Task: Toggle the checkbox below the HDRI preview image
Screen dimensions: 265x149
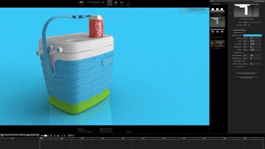Action: 240,19
